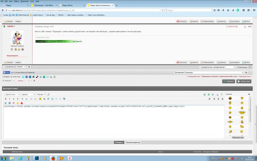Apply italic formatting in the editor
The height and width of the screenshot is (161, 257).
[x=10, y=99]
